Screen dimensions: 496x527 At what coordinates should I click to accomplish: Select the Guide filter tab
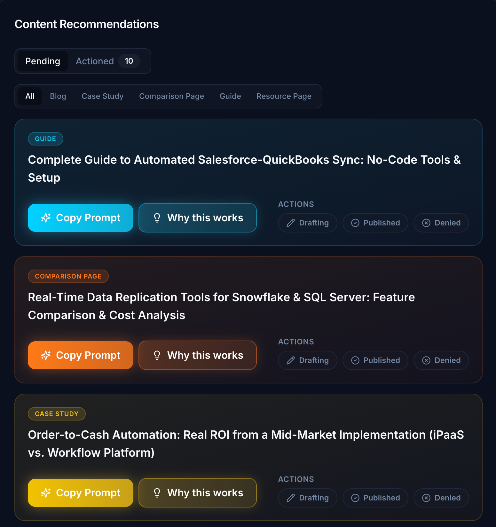coord(230,96)
